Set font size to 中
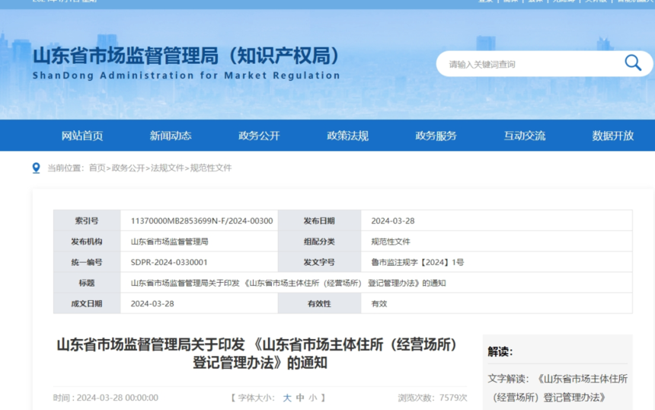The image size is (655, 410). coord(300,398)
